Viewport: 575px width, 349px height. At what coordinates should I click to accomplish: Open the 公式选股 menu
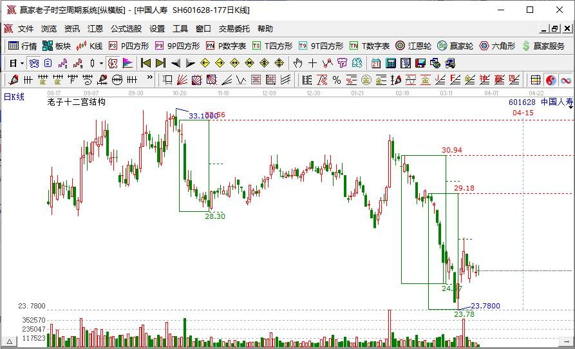click(126, 28)
